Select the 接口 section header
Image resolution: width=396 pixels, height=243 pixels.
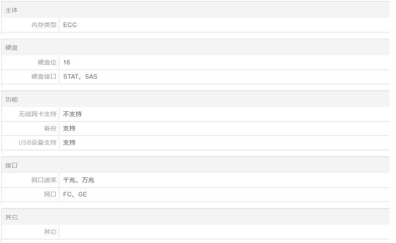tap(11, 166)
